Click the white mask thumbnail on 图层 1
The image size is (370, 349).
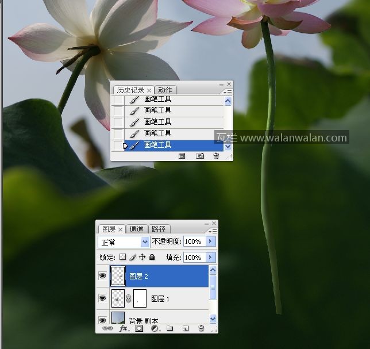point(140,298)
